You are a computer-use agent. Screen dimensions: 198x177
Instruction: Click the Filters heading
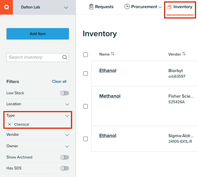point(13,82)
